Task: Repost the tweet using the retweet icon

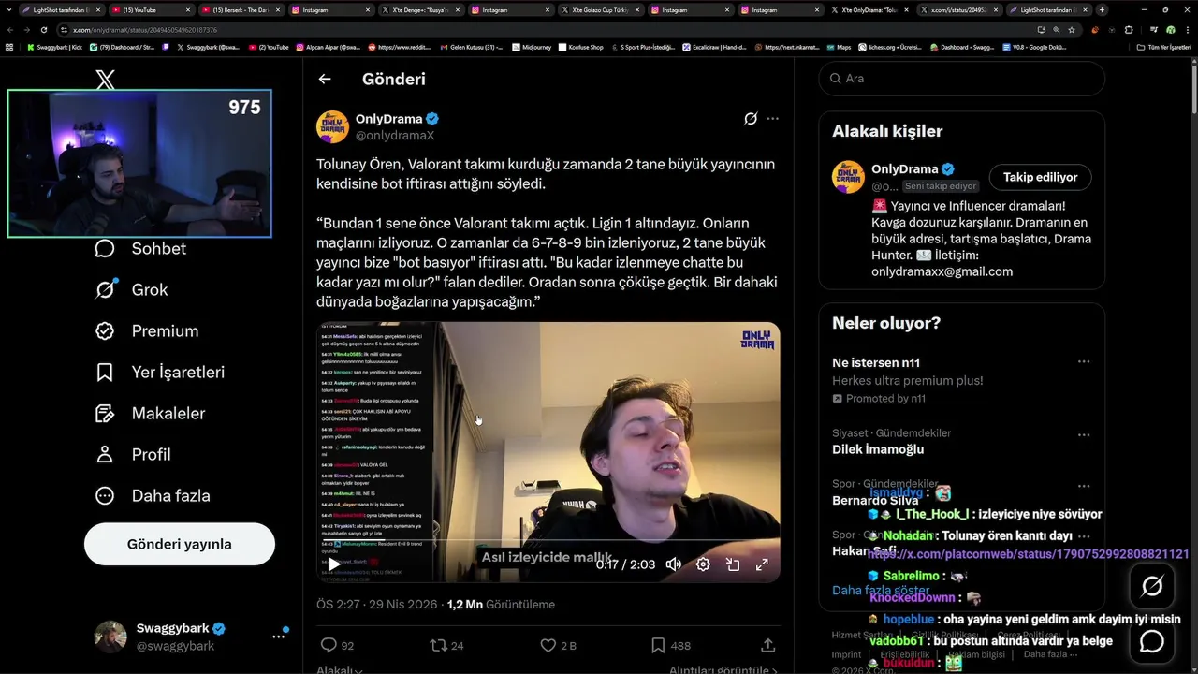Action: tap(437, 645)
